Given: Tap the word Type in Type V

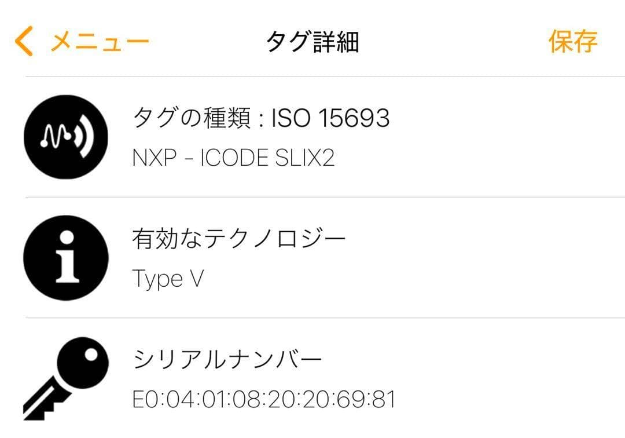Looking at the screenshot, I should (157, 279).
